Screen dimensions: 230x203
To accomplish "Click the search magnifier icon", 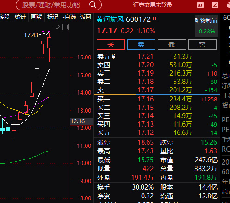I will [93, 5].
